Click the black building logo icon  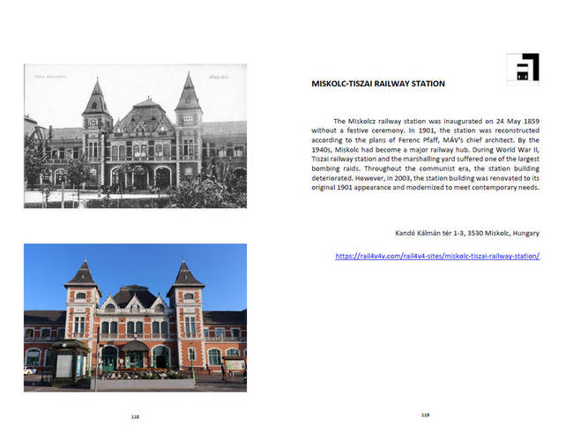(523, 68)
